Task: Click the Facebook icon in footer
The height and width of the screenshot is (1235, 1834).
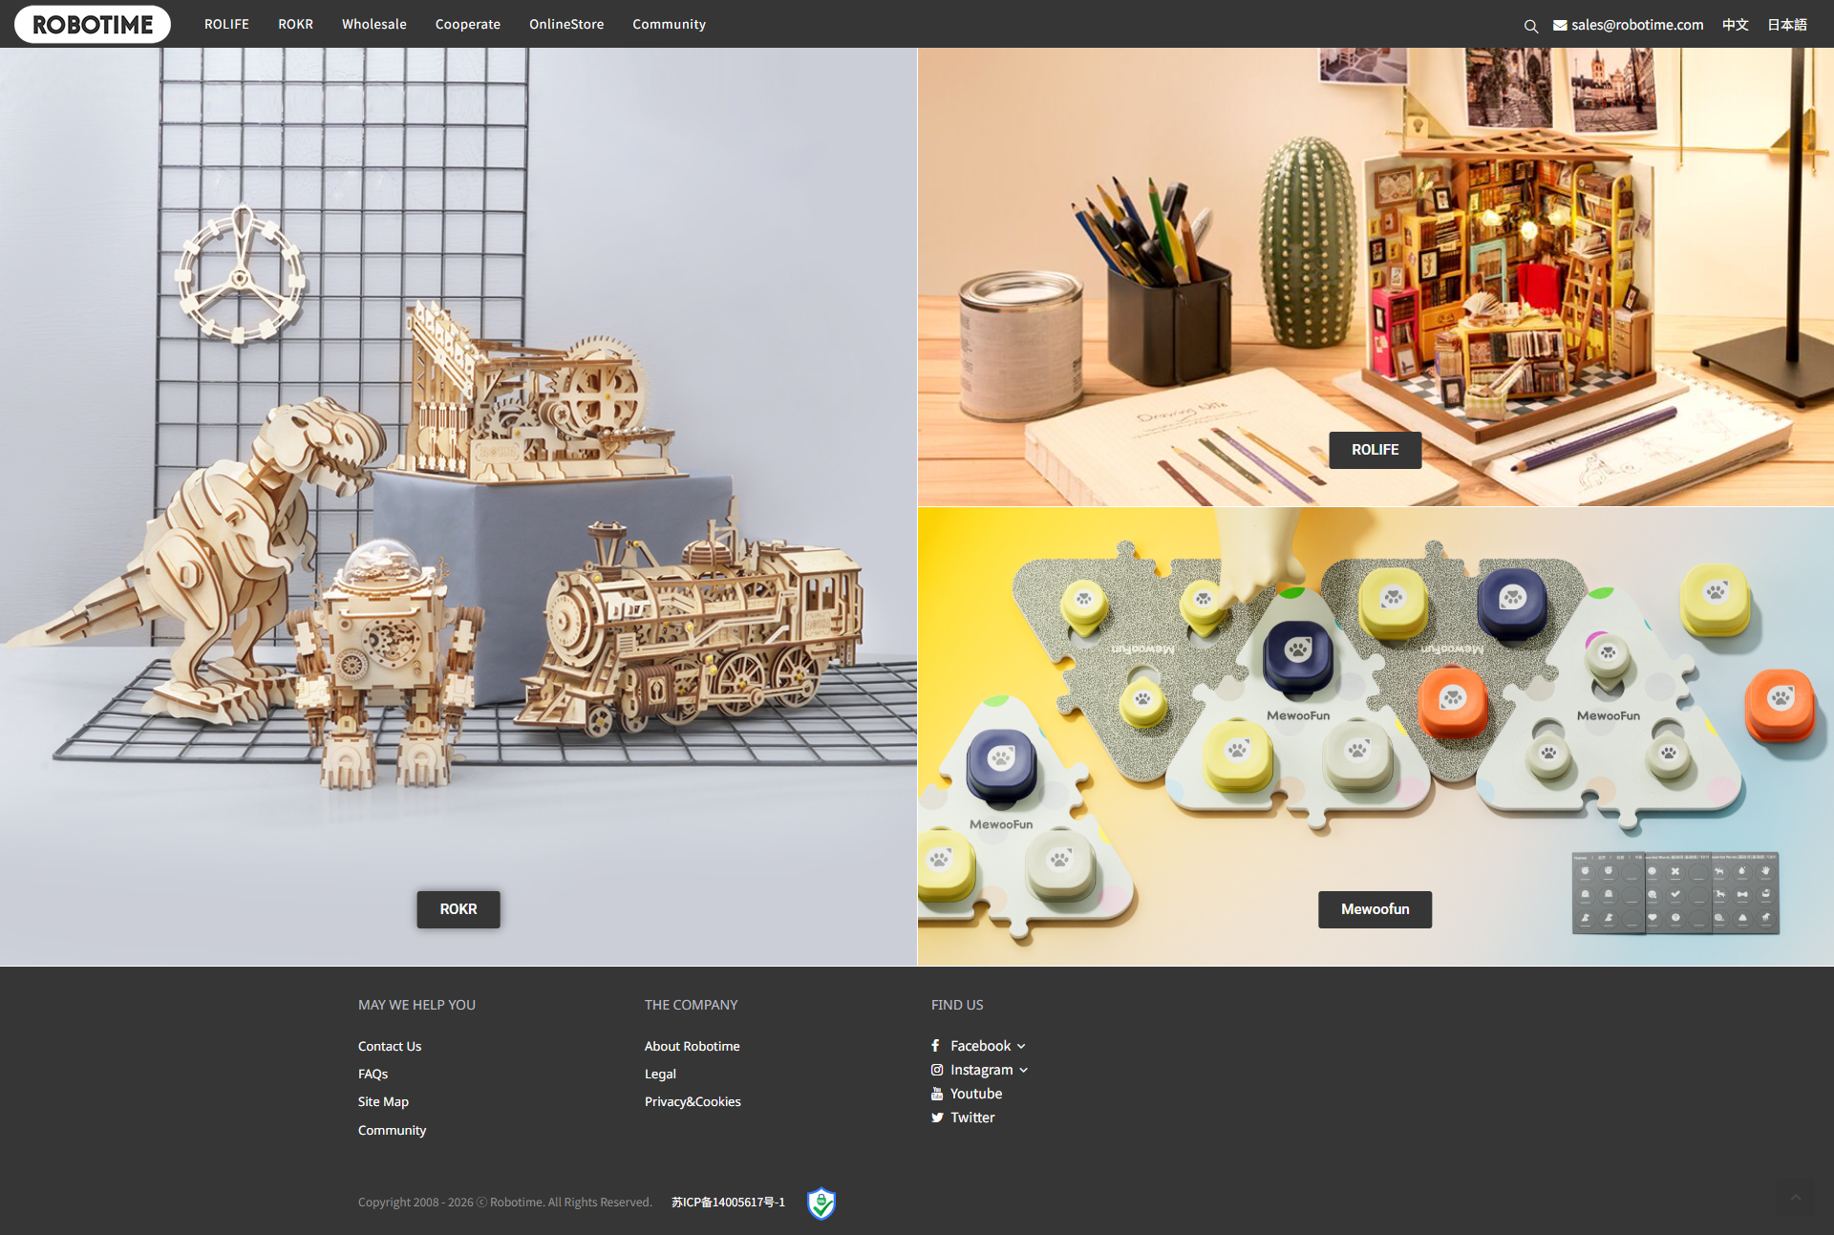Action: (x=936, y=1046)
